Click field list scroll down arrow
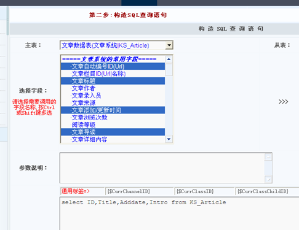Screen dimensions: 299x230 [x=169, y=139]
